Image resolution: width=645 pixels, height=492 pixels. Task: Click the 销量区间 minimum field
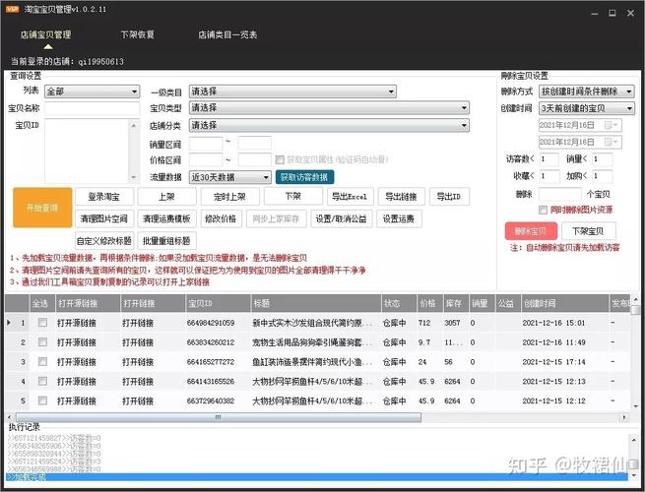coord(206,144)
